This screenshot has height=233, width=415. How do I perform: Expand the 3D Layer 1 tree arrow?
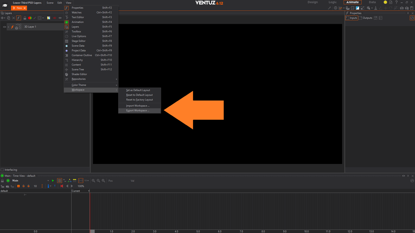8,27
